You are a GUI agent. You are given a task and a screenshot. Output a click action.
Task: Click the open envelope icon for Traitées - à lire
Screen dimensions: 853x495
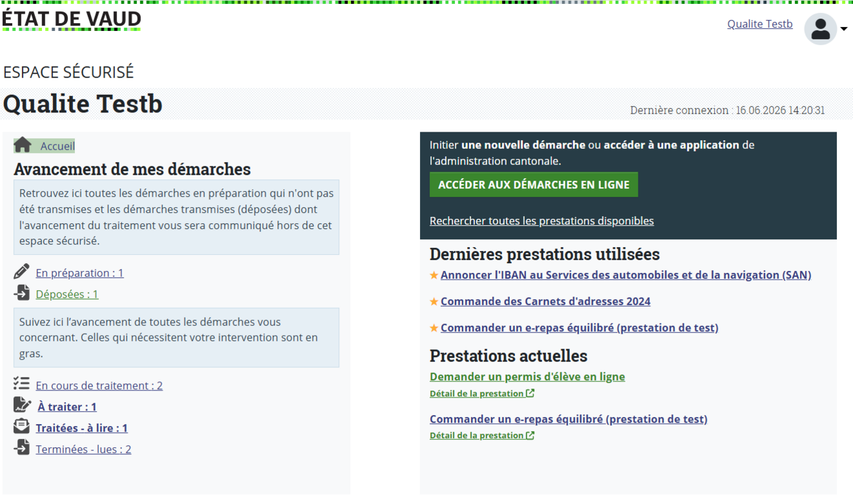tap(21, 427)
